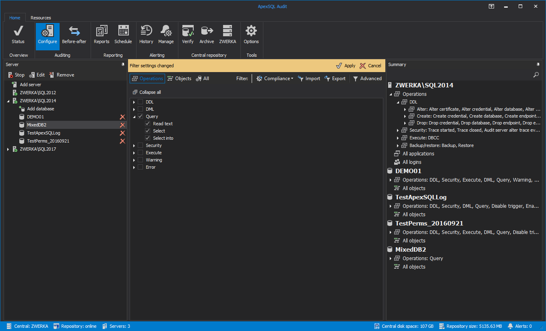Click Central disk space: 107 GB
This screenshot has width=546, height=331.
coord(404,326)
